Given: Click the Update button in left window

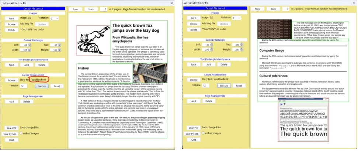Looking at the screenshot, I should pos(42,24).
